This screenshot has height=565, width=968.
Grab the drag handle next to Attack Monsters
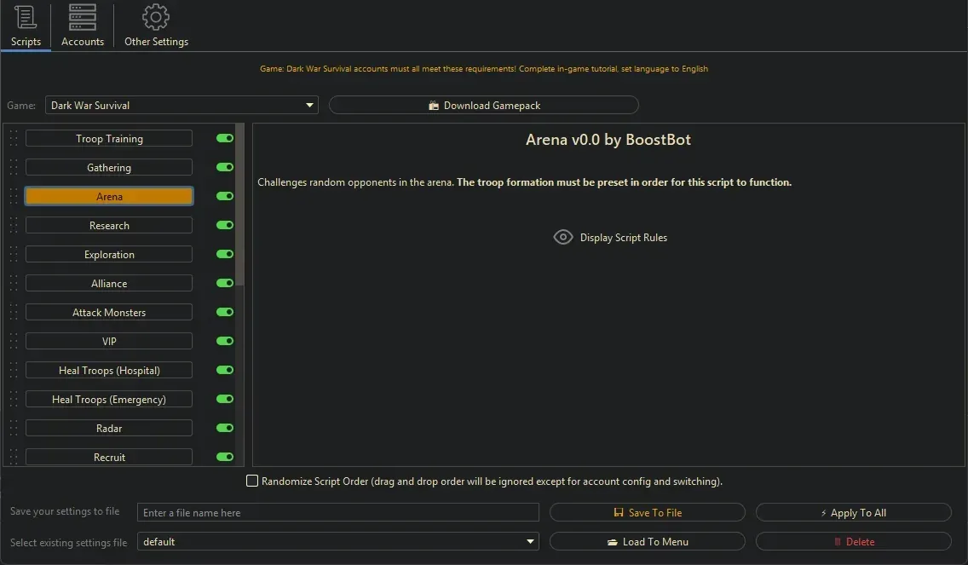click(x=14, y=313)
